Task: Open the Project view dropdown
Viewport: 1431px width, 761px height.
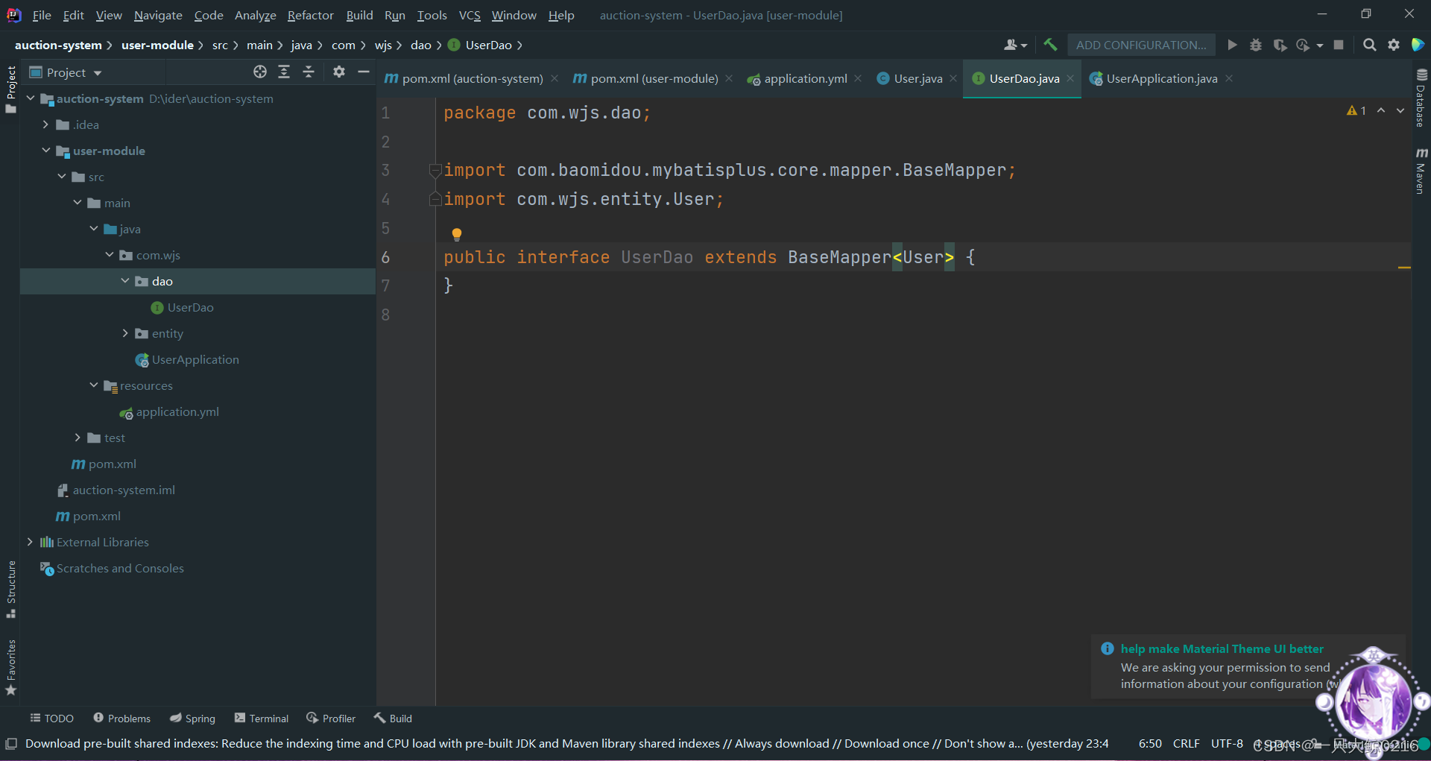Action: [x=98, y=72]
